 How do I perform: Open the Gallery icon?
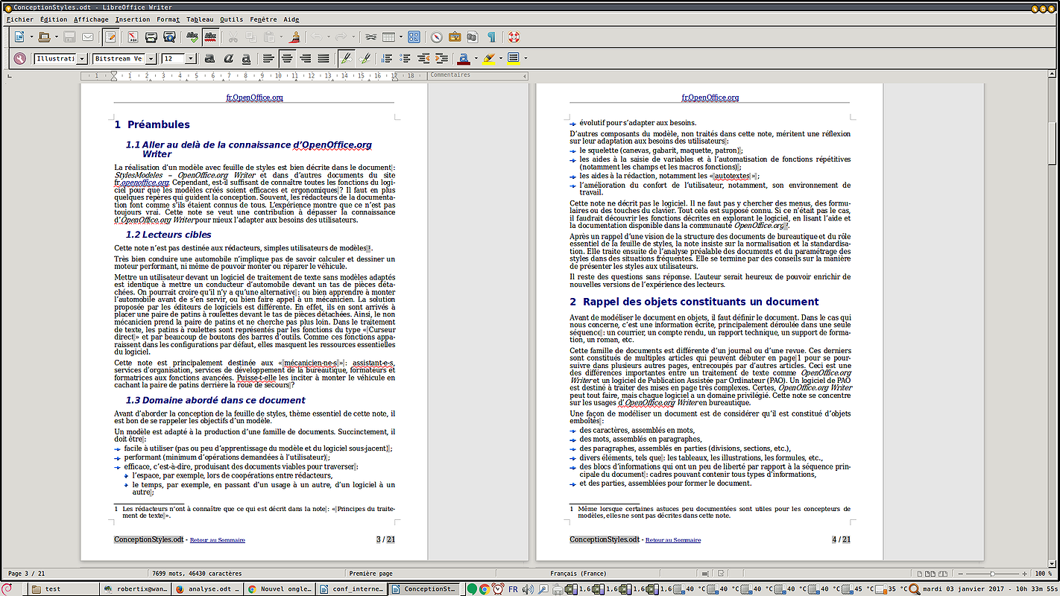coord(455,37)
